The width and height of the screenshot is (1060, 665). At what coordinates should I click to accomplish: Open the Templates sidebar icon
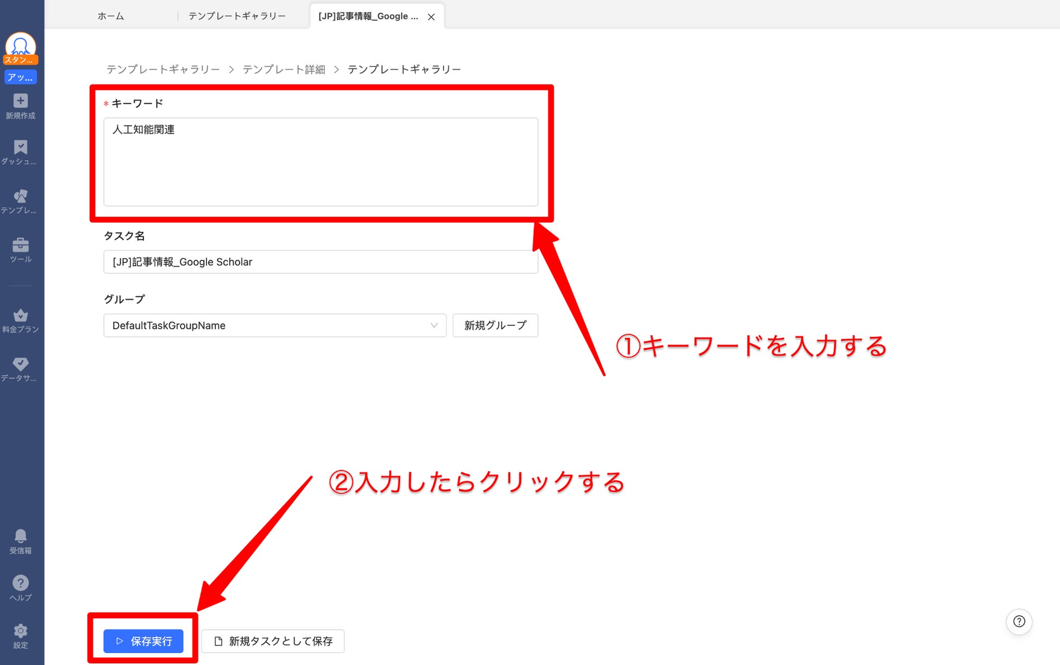21,197
